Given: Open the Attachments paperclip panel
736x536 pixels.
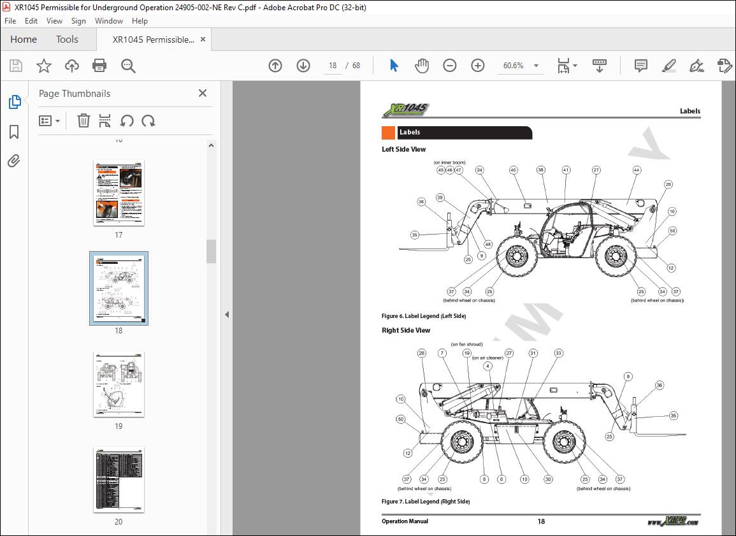Looking at the screenshot, I should (14, 161).
